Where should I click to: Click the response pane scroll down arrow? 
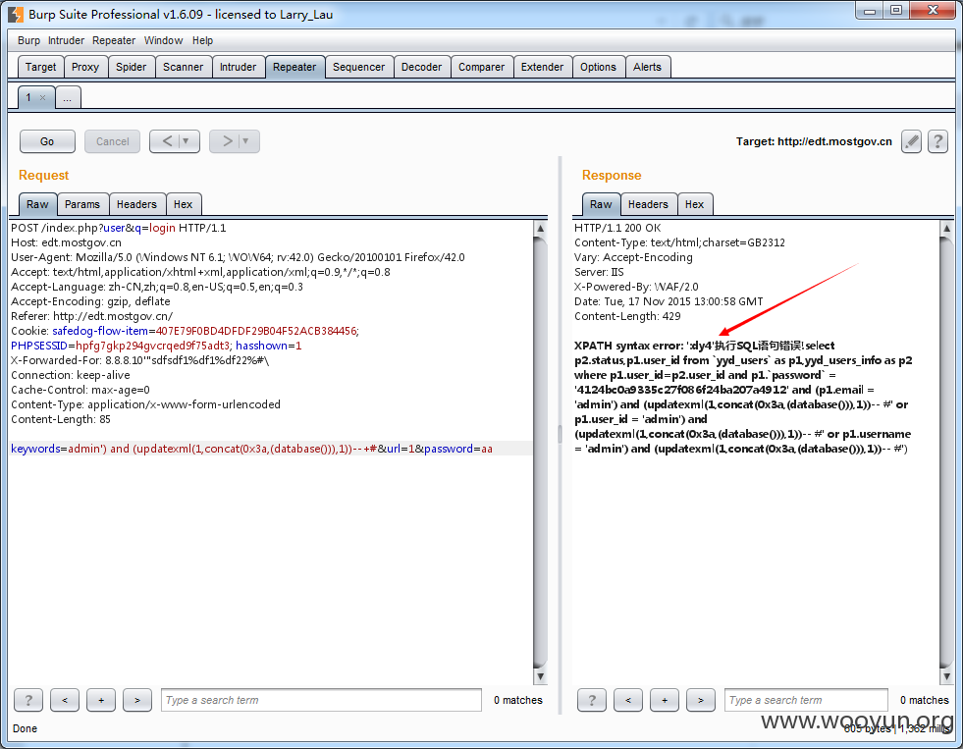click(946, 676)
